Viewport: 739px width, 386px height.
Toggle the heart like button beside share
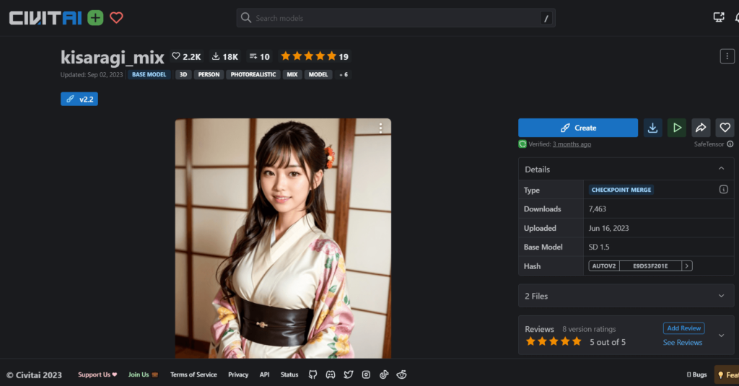[x=725, y=128]
